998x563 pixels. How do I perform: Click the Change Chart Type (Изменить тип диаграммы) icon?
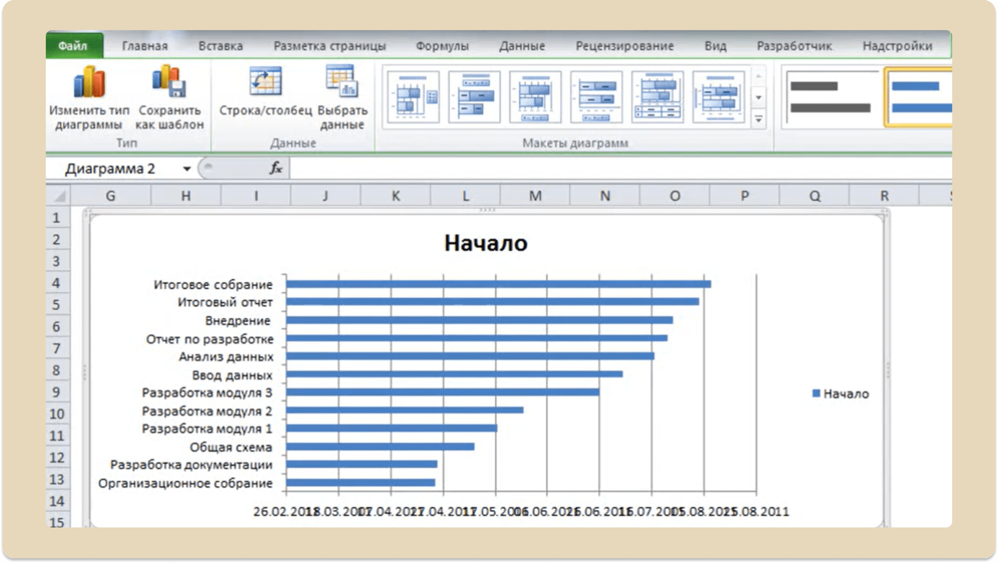point(89,82)
